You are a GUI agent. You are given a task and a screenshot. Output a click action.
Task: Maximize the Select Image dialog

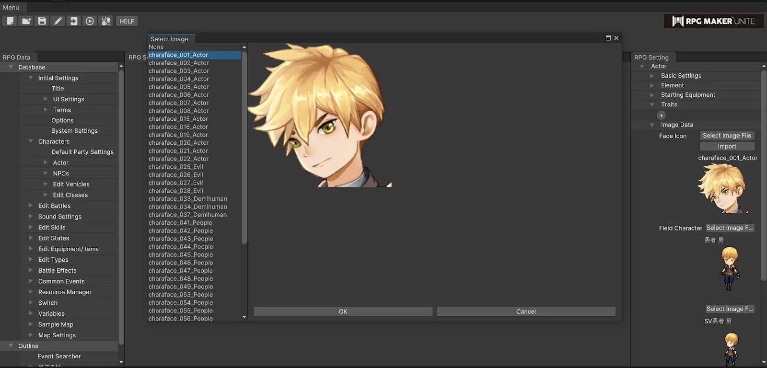[608, 38]
